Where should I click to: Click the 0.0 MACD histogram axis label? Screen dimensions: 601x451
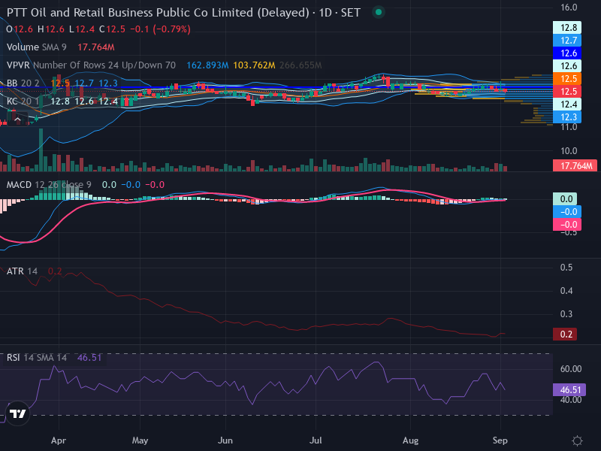(565, 199)
